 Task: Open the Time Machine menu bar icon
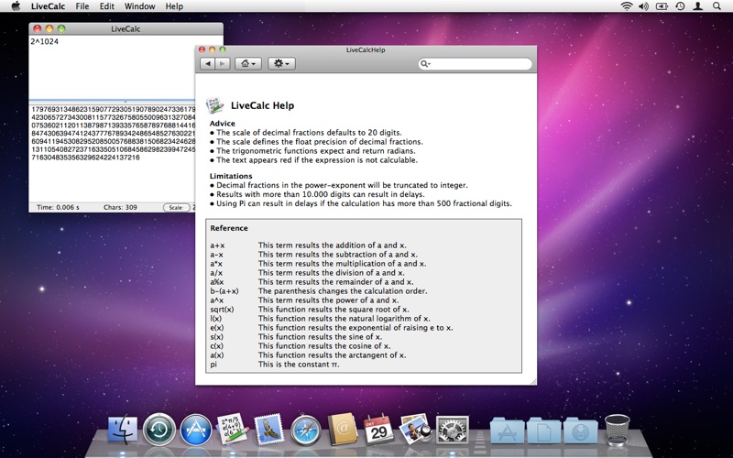pyautogui.click(x=680, y=6)
